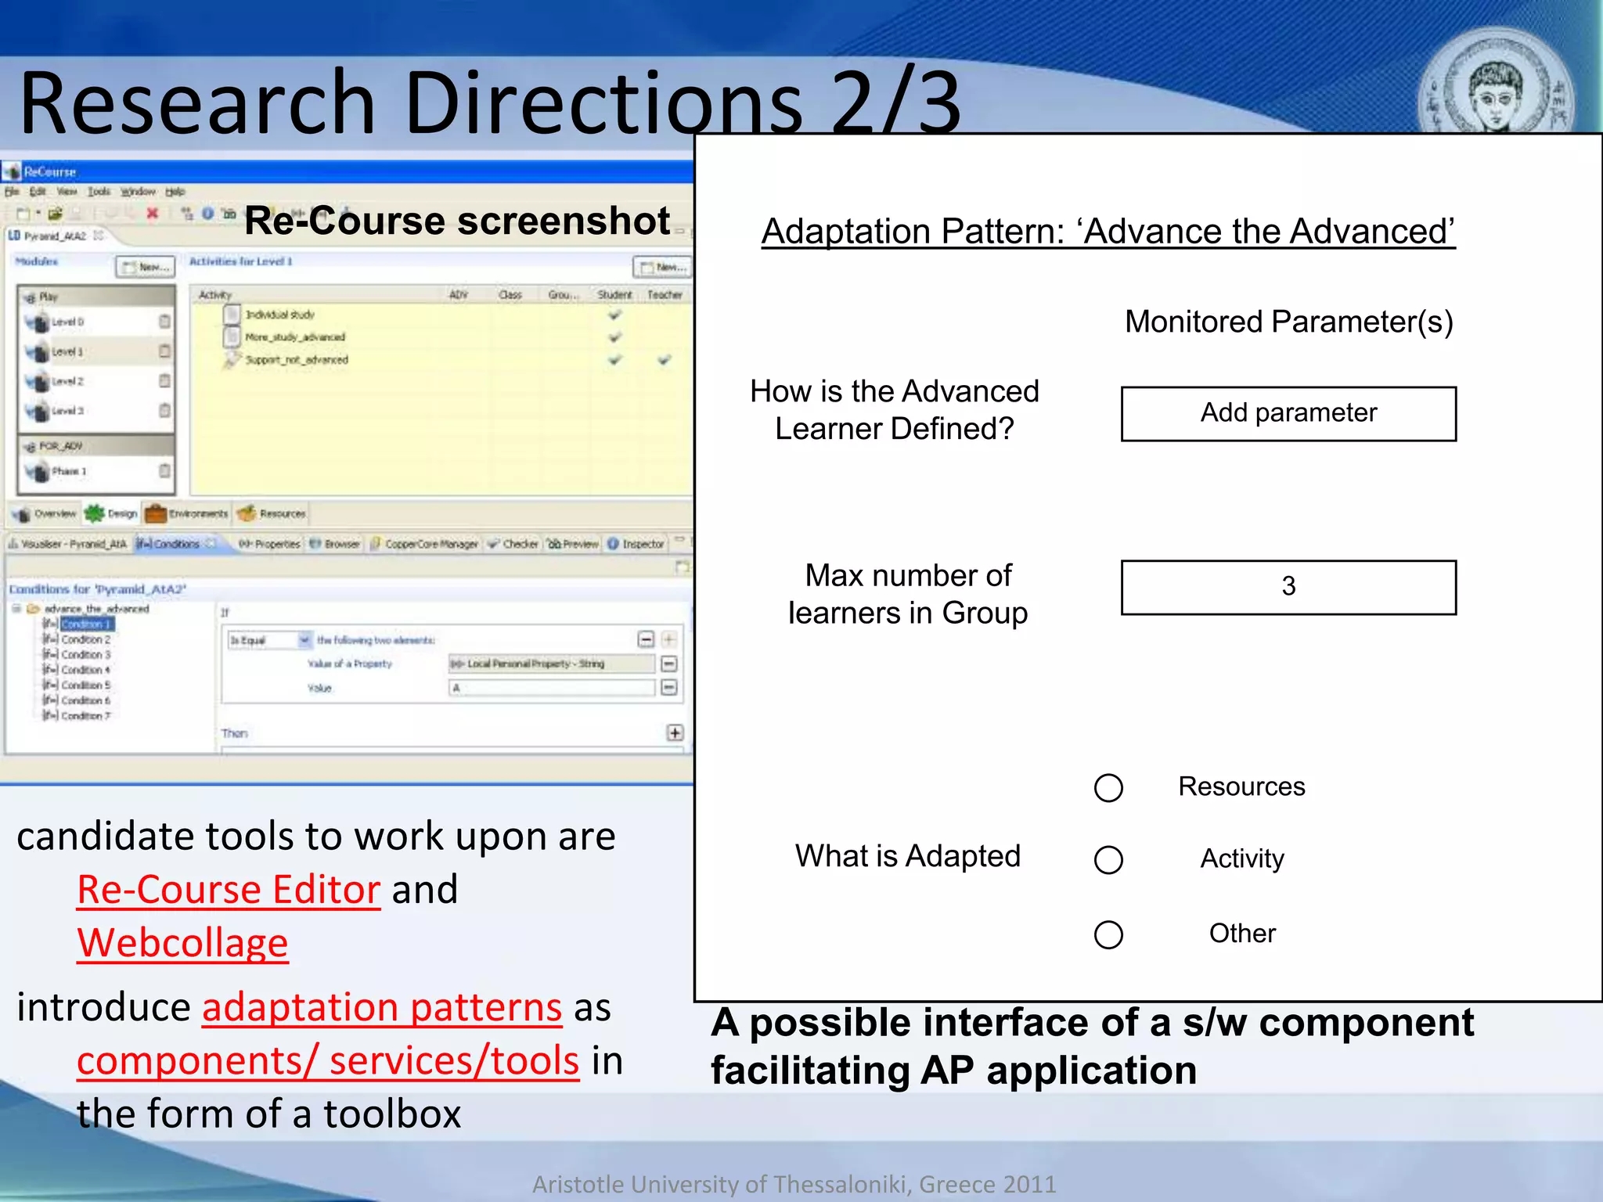Click New button for Activities for Level 1
Image resolution: width=1603 pixels, height=1202 pixels.
click(x=662, y=267)
